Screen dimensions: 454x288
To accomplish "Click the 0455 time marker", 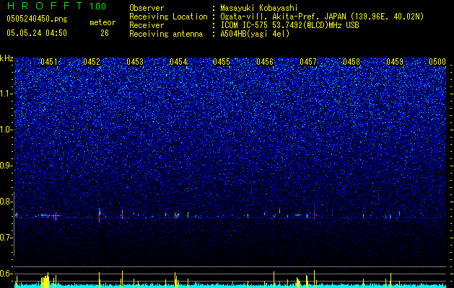I will [222, 62].
